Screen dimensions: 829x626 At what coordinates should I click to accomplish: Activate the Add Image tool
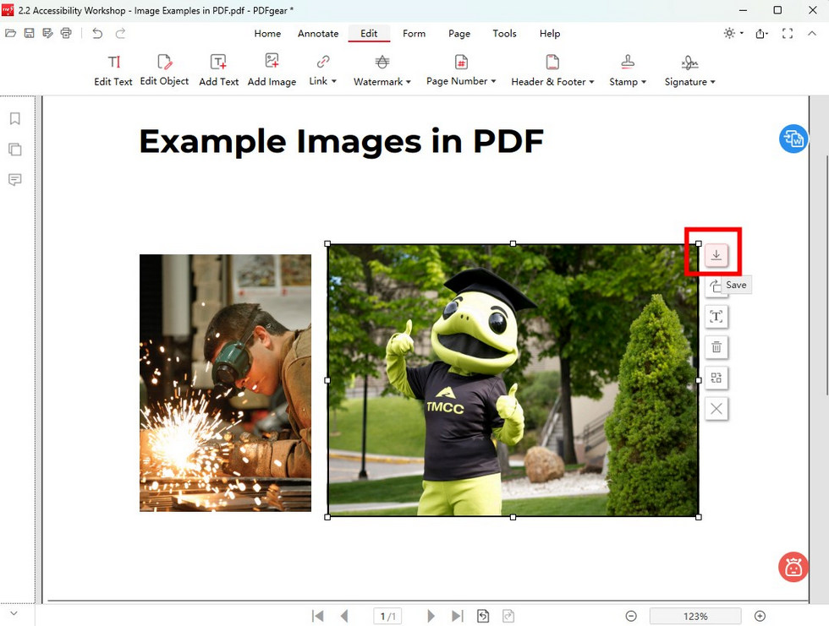(x=272, y=68)
